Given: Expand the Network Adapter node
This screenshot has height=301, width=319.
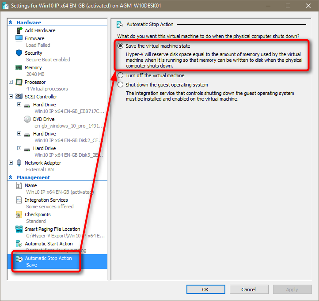Looking at the screenshot, I should [11, 162].
